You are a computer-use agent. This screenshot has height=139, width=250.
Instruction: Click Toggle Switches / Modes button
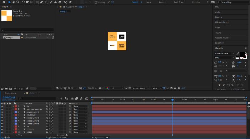click(x=56, y=138)
